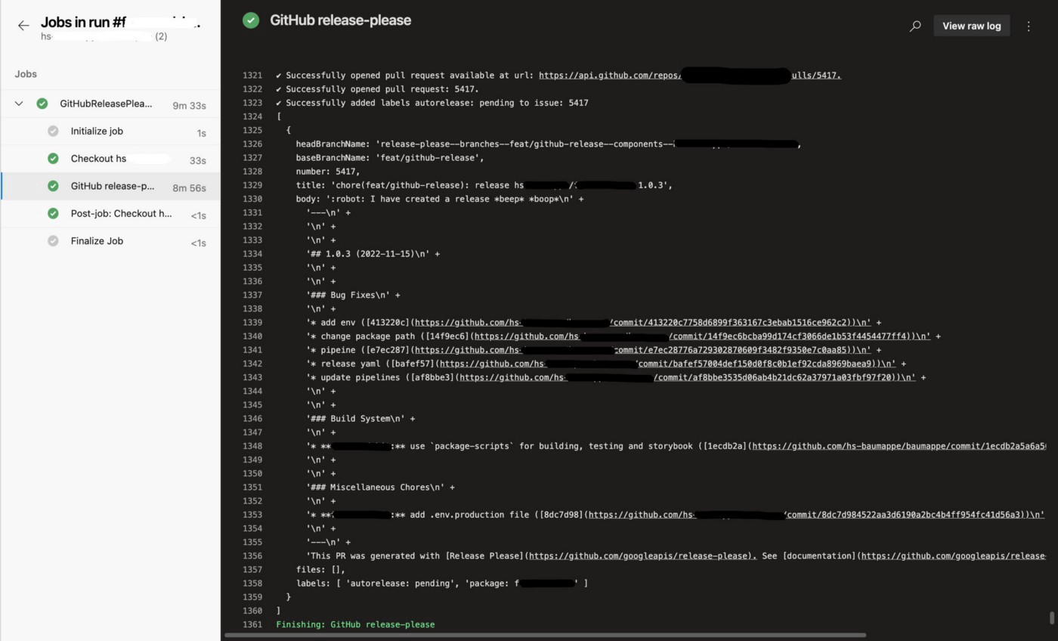Click 'Finishing: GitHub release-please' log line
The width and height of the screenshot is (1058, 641).
(355, 624)
